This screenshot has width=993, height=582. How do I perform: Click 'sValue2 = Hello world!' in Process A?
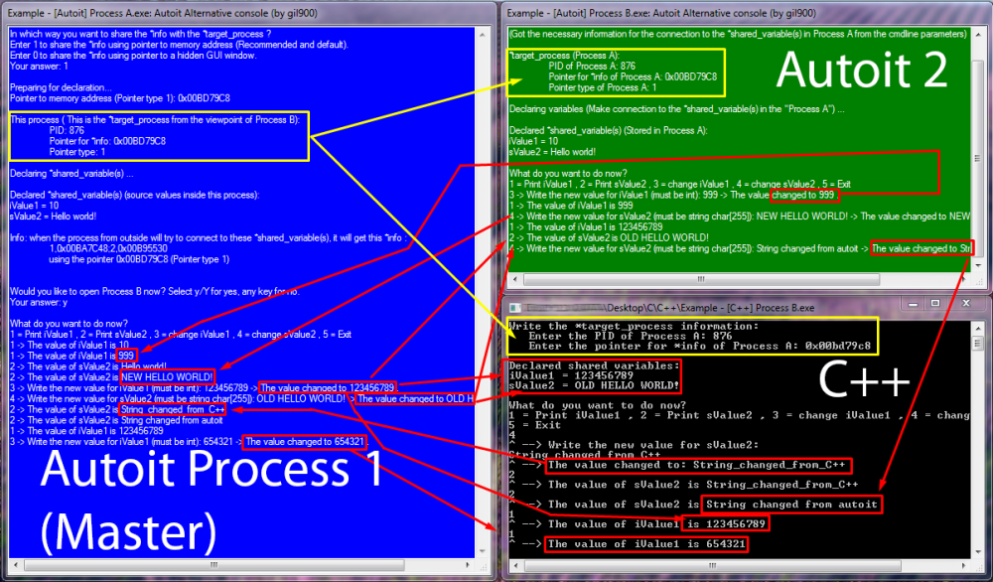54,216
